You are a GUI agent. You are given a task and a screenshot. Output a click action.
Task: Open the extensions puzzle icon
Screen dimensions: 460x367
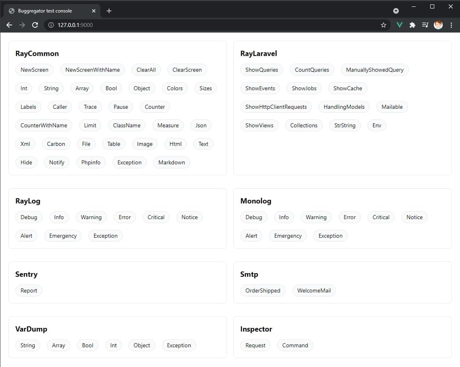point(412,25)
